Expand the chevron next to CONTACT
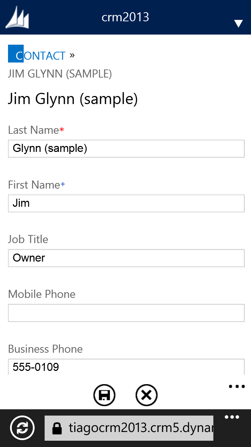This screenshot has height=447, width=251. (72, 55)
